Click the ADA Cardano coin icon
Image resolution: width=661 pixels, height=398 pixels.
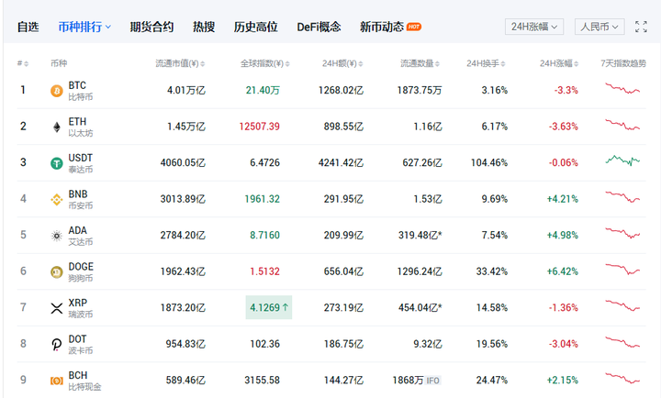pyautogui.click(x=57, y=236)
